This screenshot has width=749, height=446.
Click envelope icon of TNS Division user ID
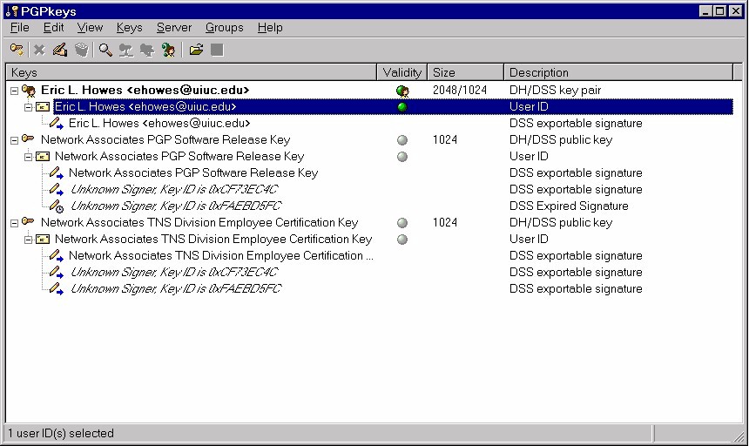(43, 240)
